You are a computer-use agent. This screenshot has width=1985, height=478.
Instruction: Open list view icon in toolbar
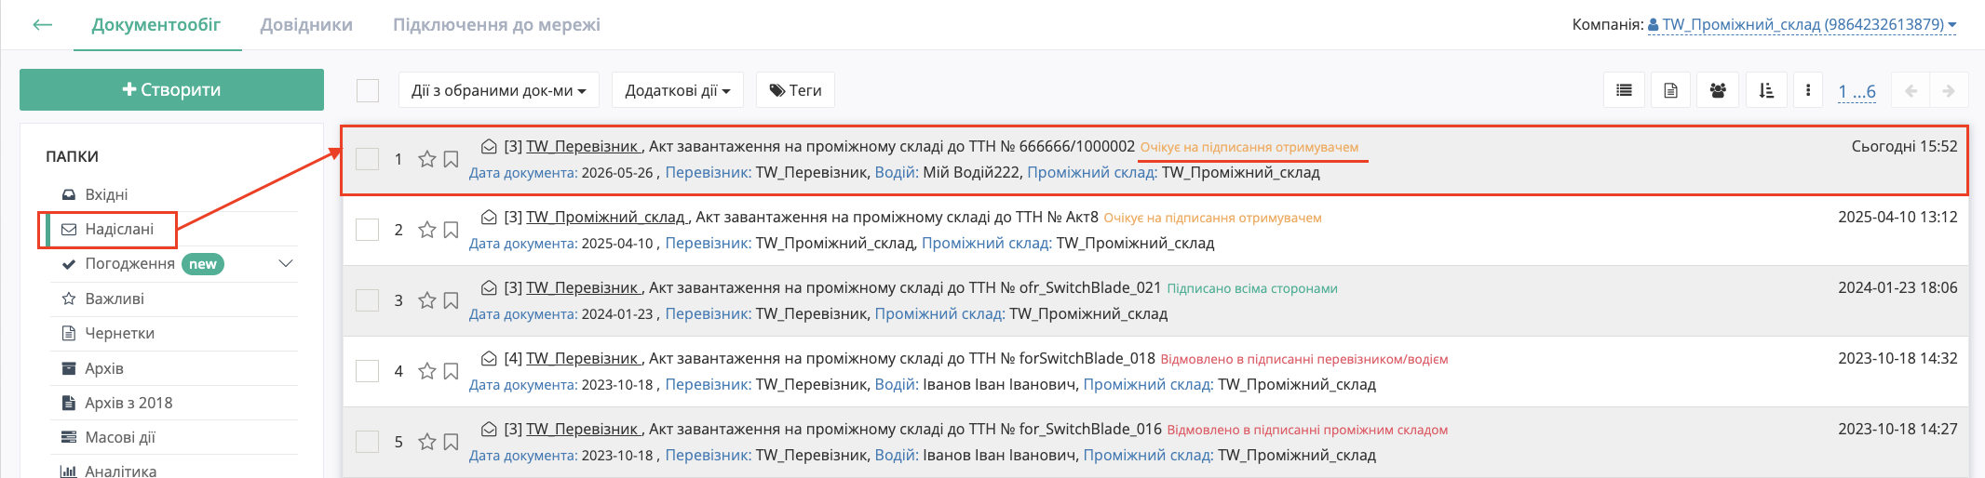(1624, 90)
